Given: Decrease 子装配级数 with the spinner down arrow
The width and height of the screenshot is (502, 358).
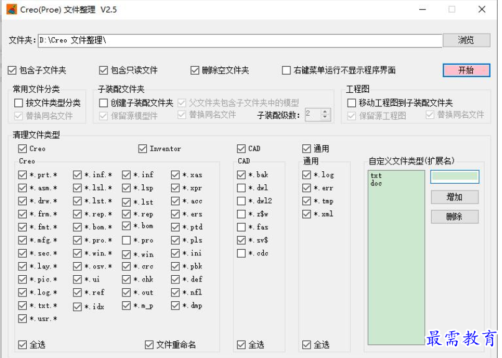Looking at the screenshot, I should [x=325, y=117].
